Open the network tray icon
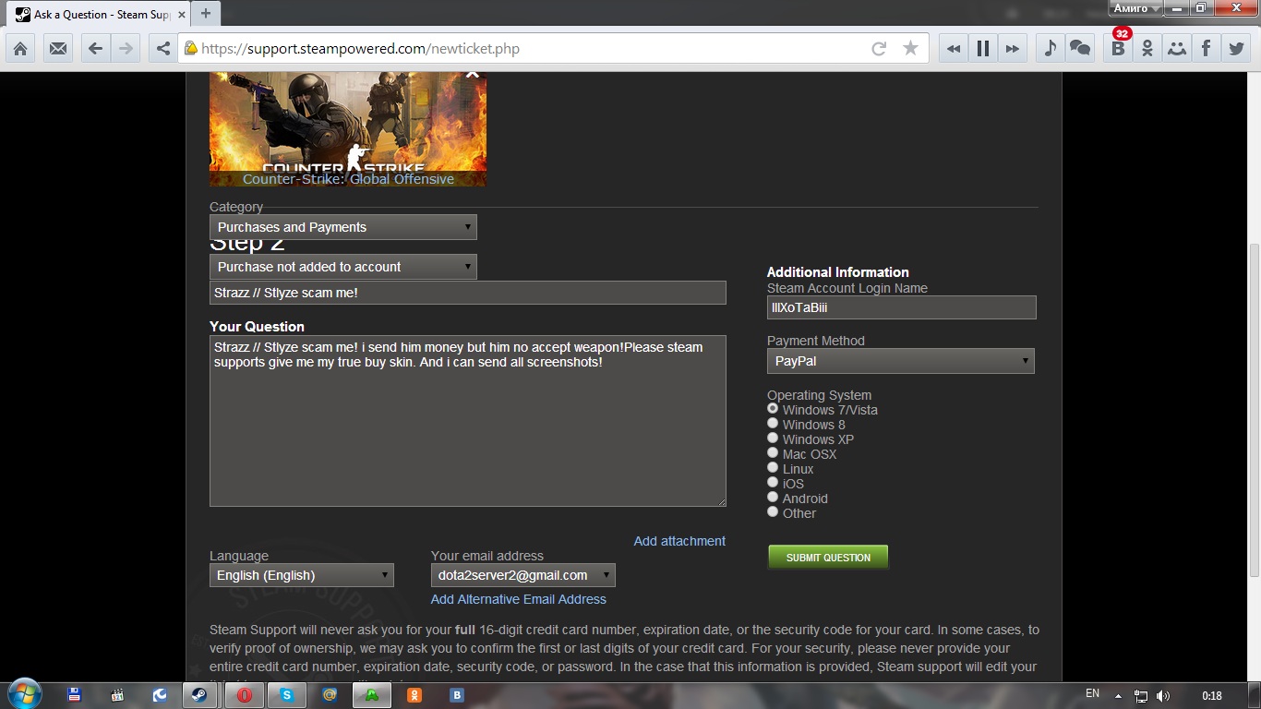 [1141, 696]
